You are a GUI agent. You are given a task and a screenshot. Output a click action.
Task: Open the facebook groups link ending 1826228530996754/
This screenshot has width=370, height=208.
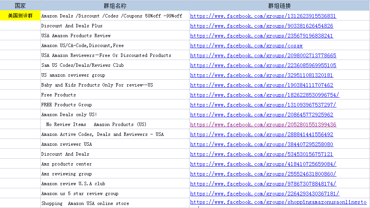pos(265,95)
